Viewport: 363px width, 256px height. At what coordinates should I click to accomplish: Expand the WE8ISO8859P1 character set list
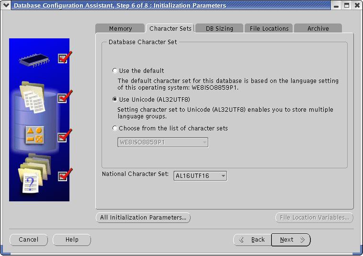163,142
